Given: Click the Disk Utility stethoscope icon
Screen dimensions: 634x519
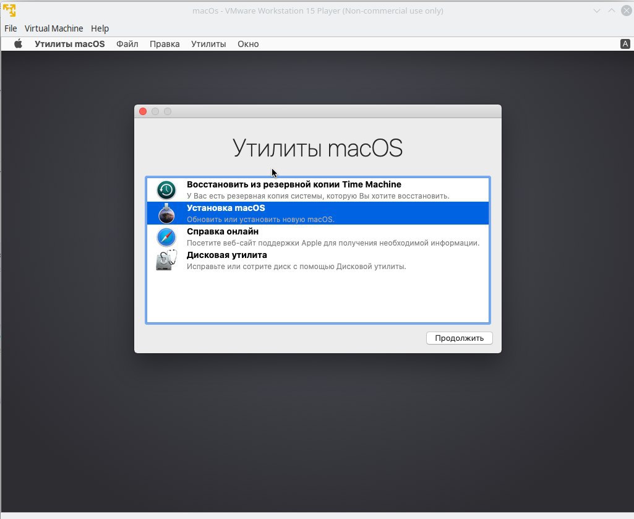Looking at the screenshot, I should pyautogui.click(x=166, y=260).
